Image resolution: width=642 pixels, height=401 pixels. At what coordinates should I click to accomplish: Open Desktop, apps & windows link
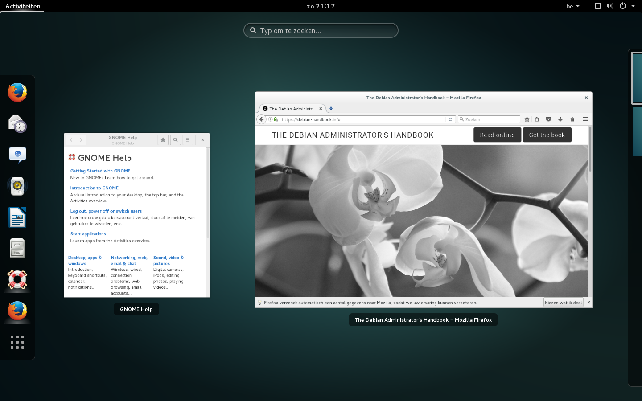click(85, 261)
